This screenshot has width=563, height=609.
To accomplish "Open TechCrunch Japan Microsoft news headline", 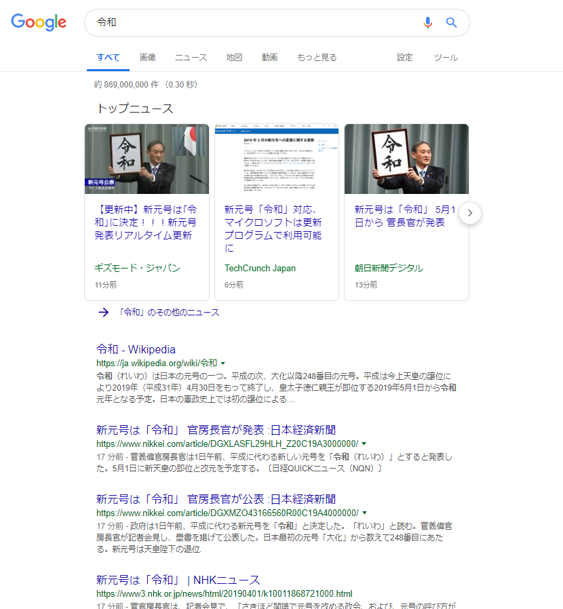I will pyautogui.click(x=273, y=222).
